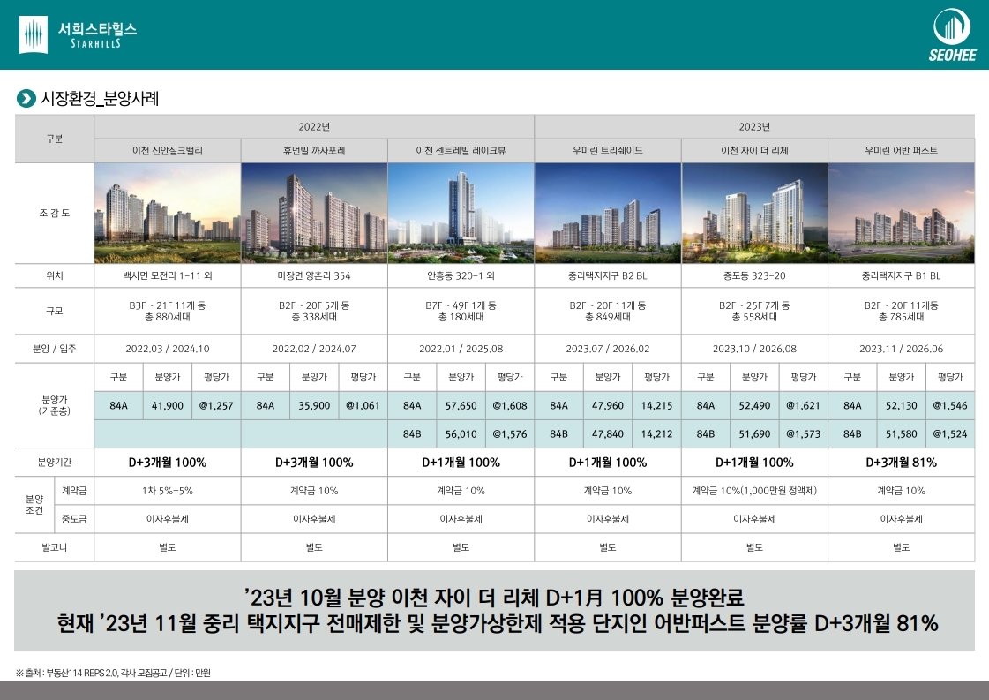Viewport: 989px width, 700px height.
Task: Open the 이천 신안실크밸리 rendering image
Action: click(x=167, y=214)
